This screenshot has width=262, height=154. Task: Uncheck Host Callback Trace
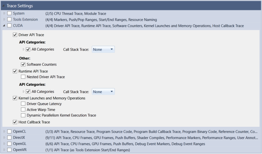15,122
